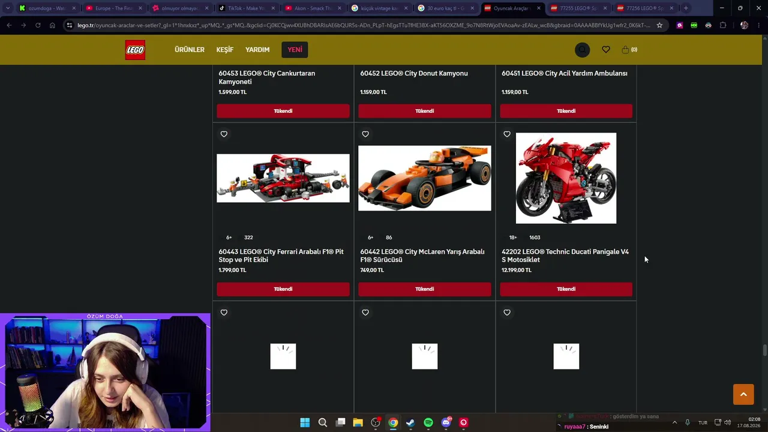The height and width of the screenshot is (432, 768).
Task: Bookmark this page with the star icon
Action: [x=659, y=25]
